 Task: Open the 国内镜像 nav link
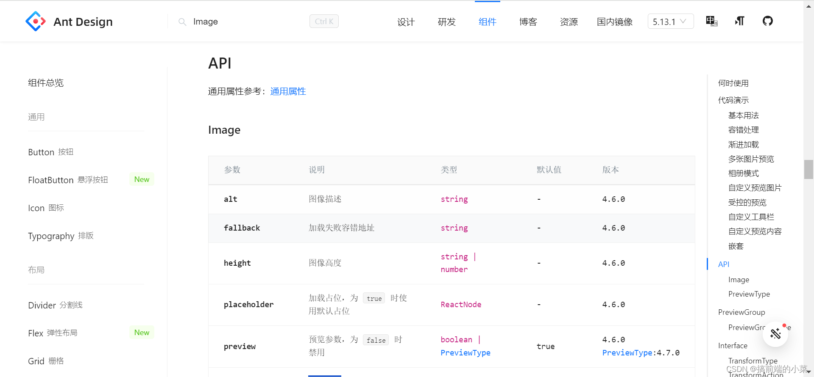615,22
